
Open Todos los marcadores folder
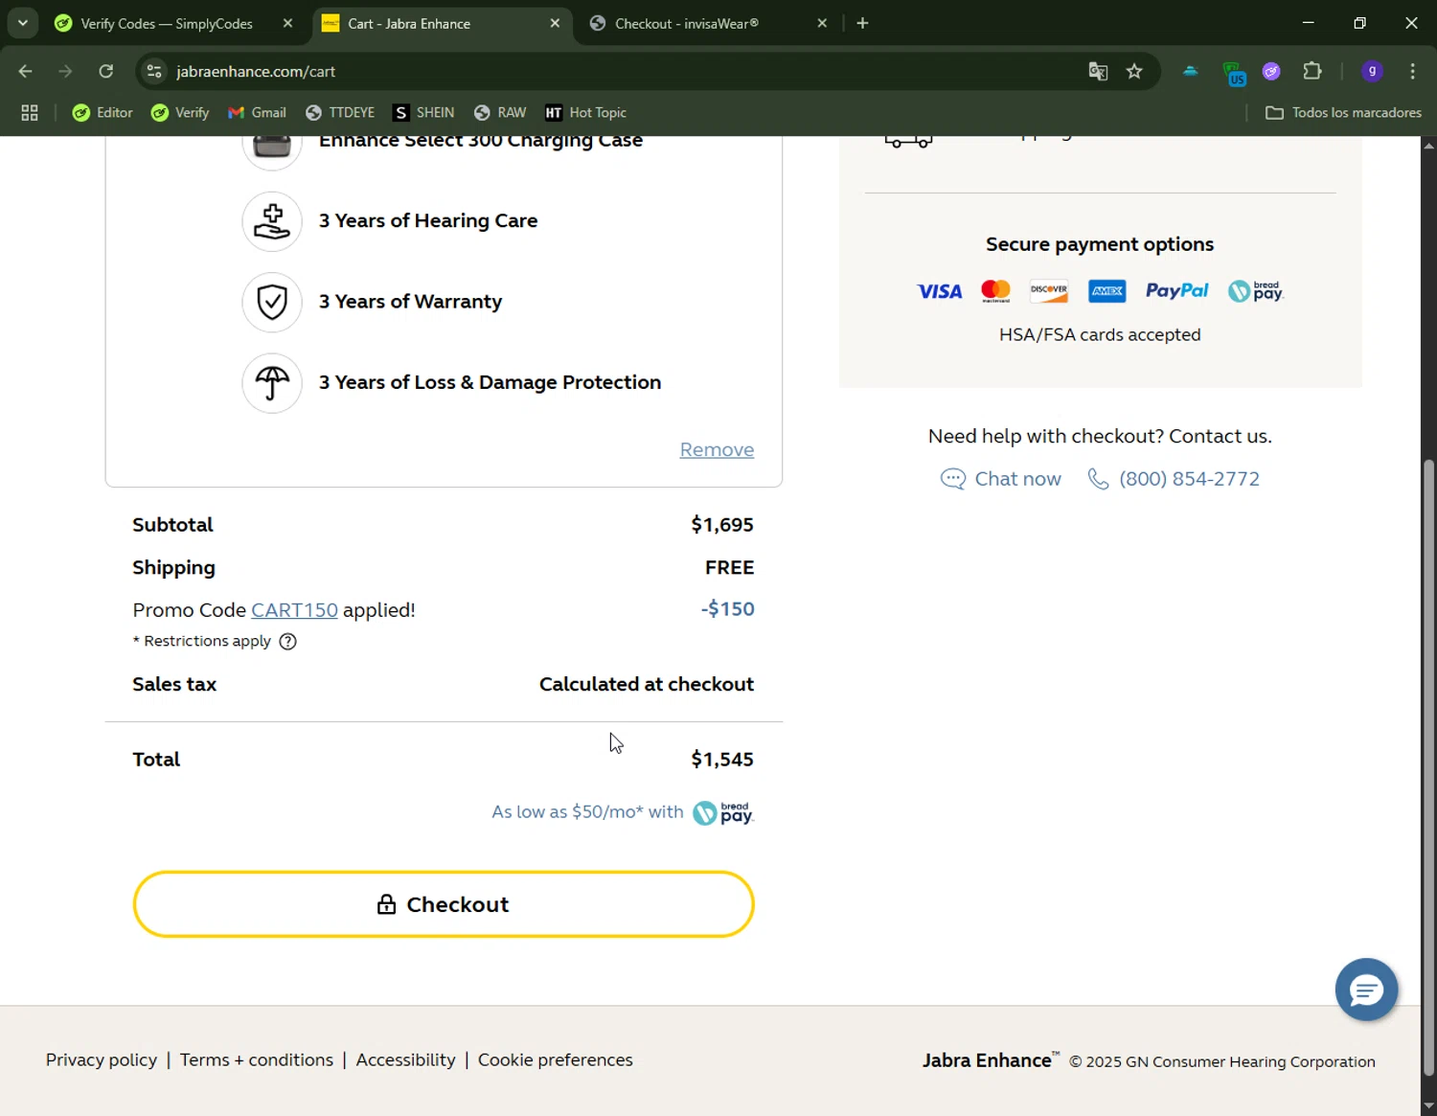tap(1343, 112)
